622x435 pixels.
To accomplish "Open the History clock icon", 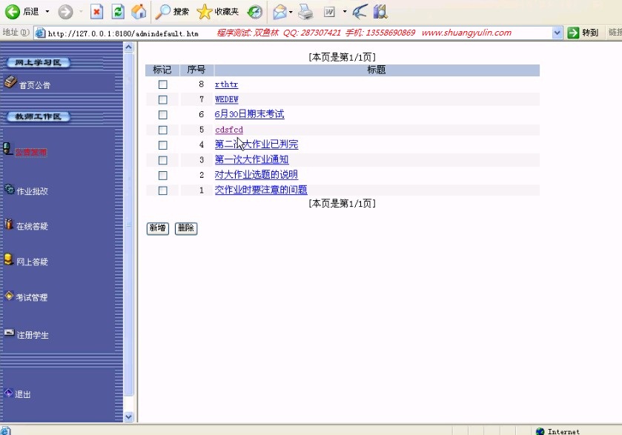I will pyautogui.click(x=255, y=13).
